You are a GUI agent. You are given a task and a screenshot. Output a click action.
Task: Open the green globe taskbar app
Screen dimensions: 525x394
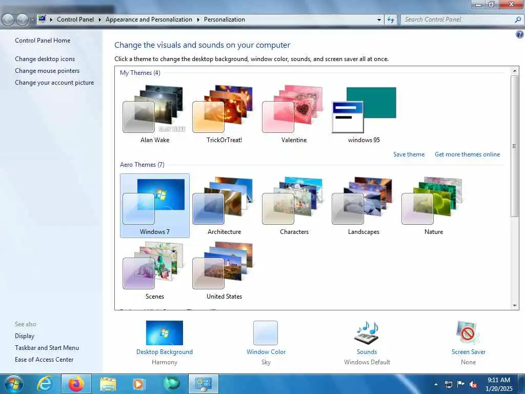172,384
